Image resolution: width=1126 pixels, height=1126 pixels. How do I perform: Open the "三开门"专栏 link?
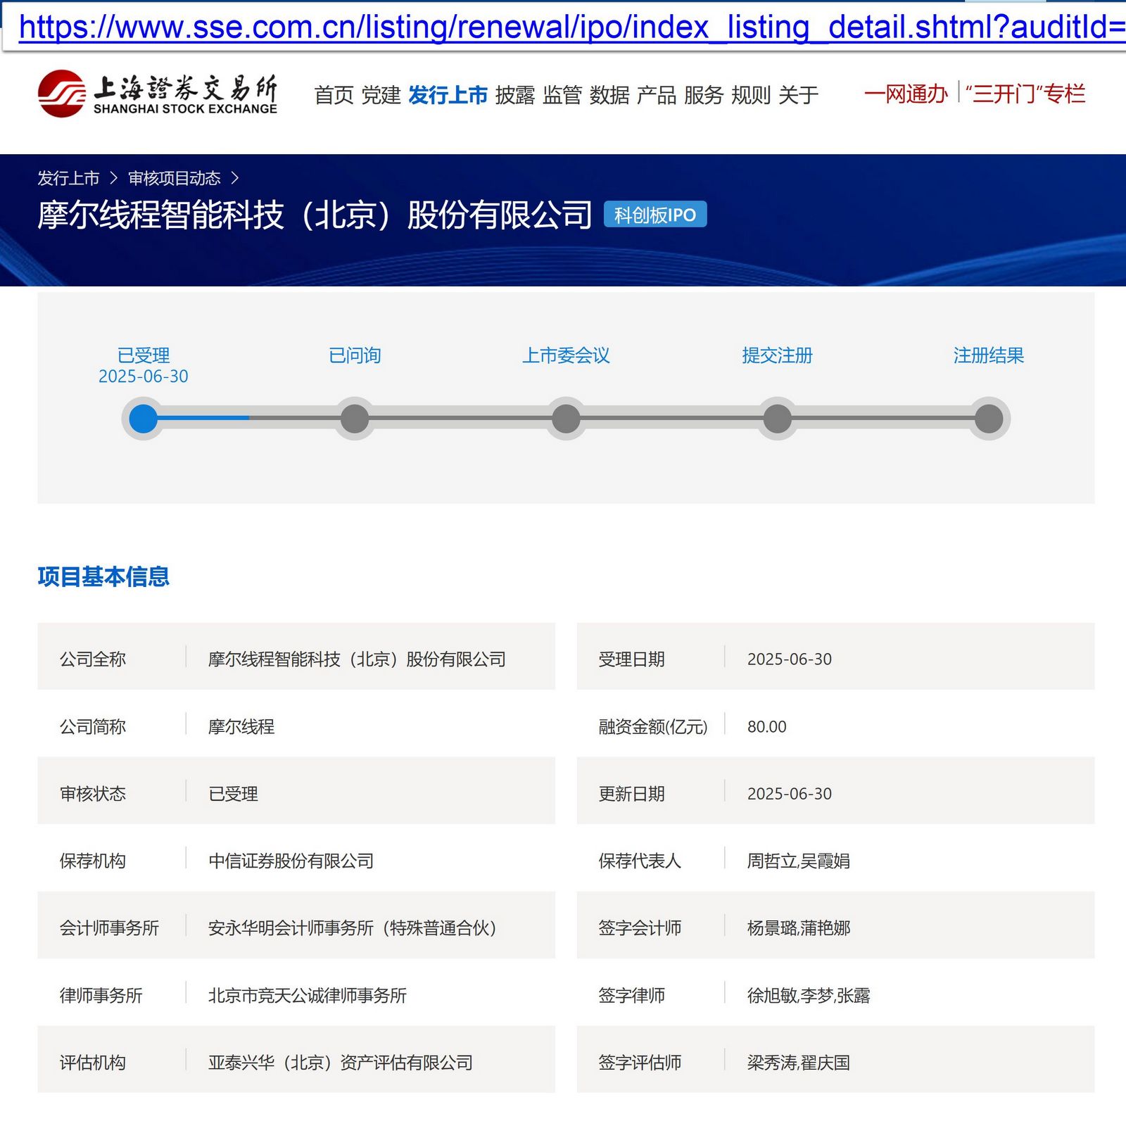pyautogui.click(x=1025, y=94)
